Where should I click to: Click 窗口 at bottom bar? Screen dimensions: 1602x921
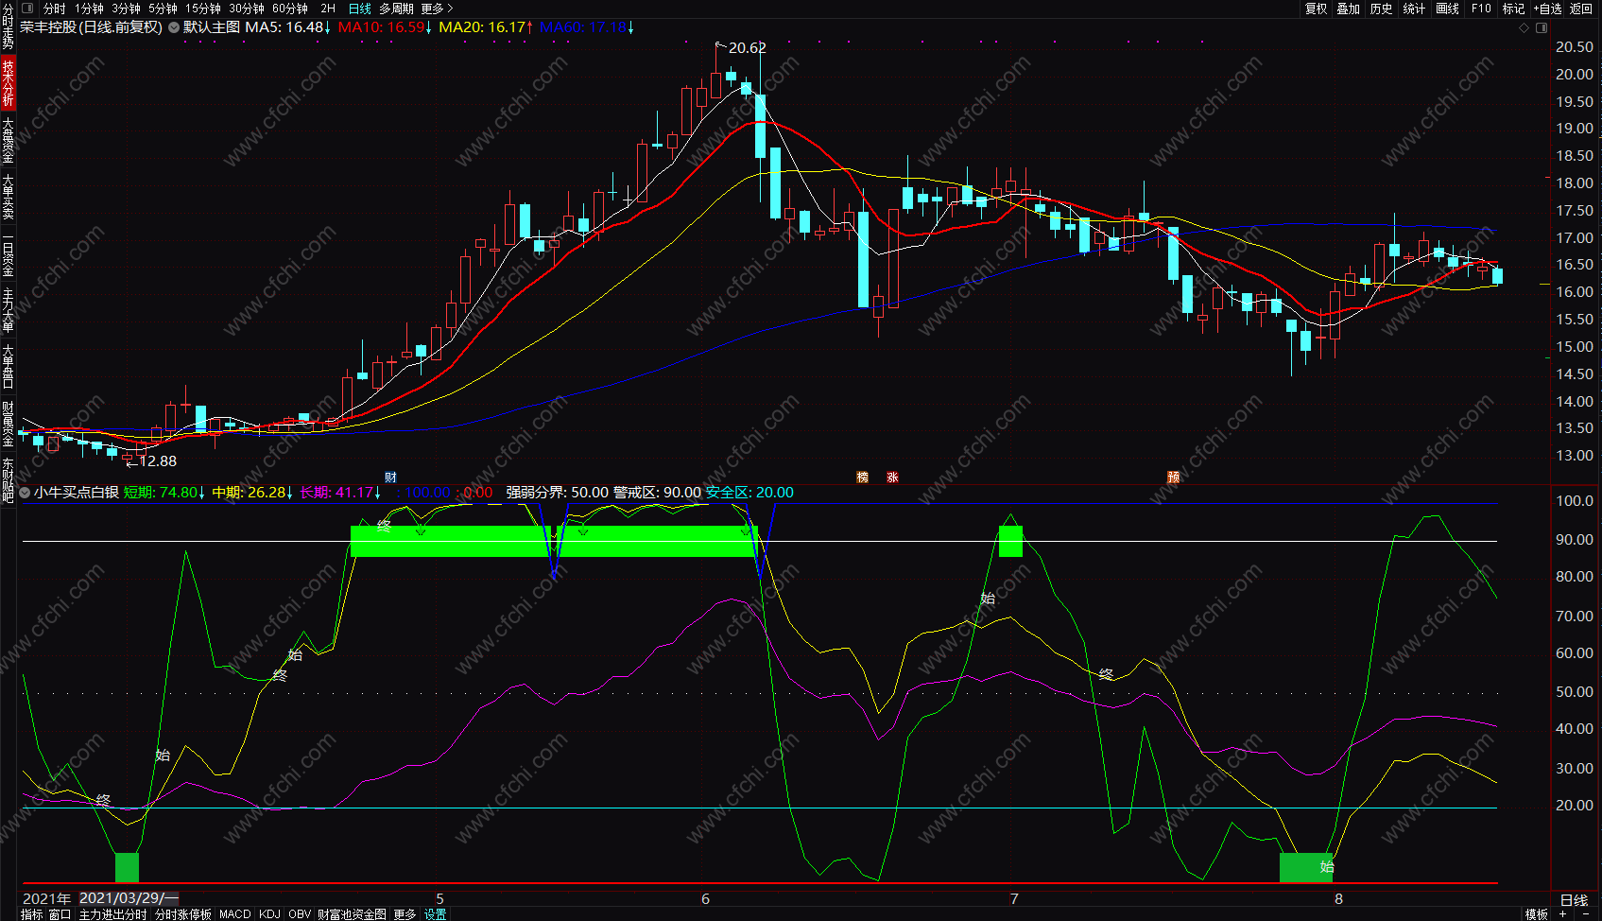coord(60,914)
